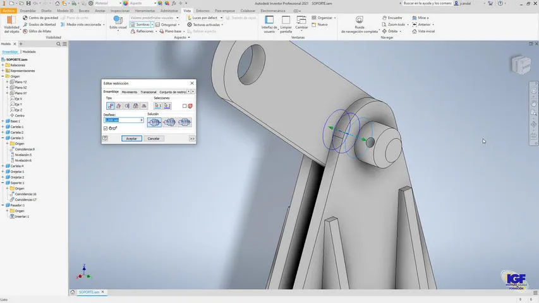Click Limpiar pantalla icon

click(x=286, y=20)
